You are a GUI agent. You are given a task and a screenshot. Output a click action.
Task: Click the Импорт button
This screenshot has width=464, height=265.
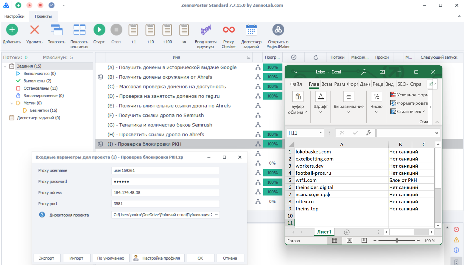(x=77, y=258)
